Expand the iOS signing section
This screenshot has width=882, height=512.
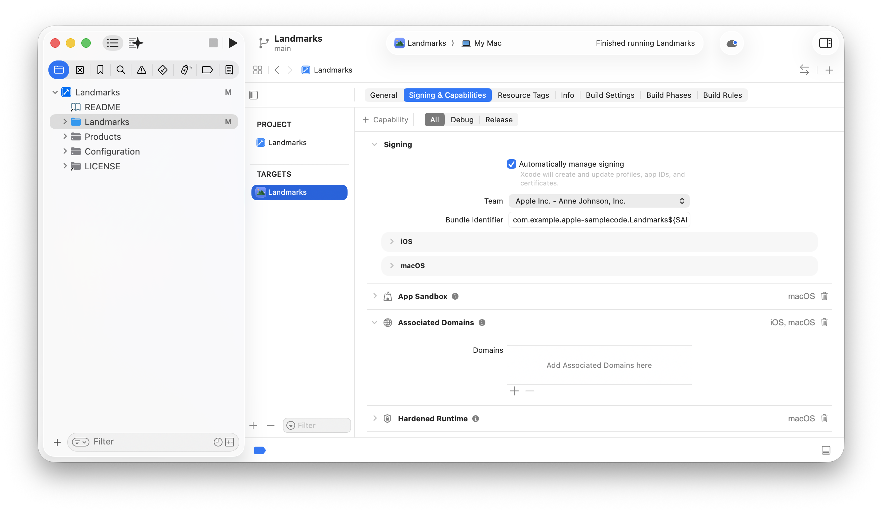pyautogui.click(x=392, y=241)
